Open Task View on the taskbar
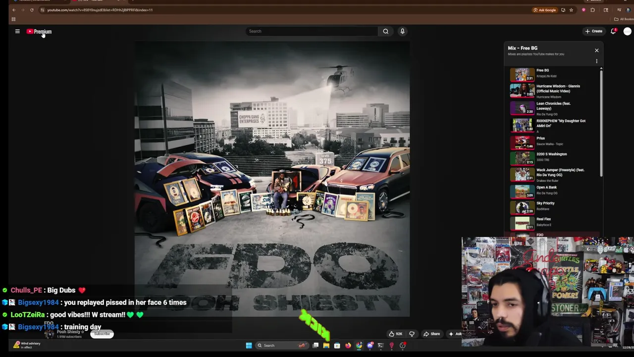This screenshot has width=634, height=357. coord(316,346)
